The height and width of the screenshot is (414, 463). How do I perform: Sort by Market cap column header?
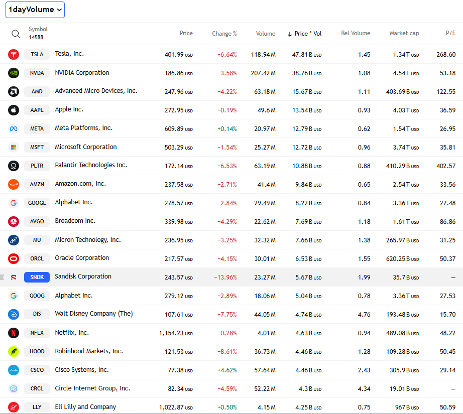[404, 33]
